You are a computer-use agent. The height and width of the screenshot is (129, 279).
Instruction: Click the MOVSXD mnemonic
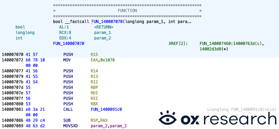coord(71,126)
